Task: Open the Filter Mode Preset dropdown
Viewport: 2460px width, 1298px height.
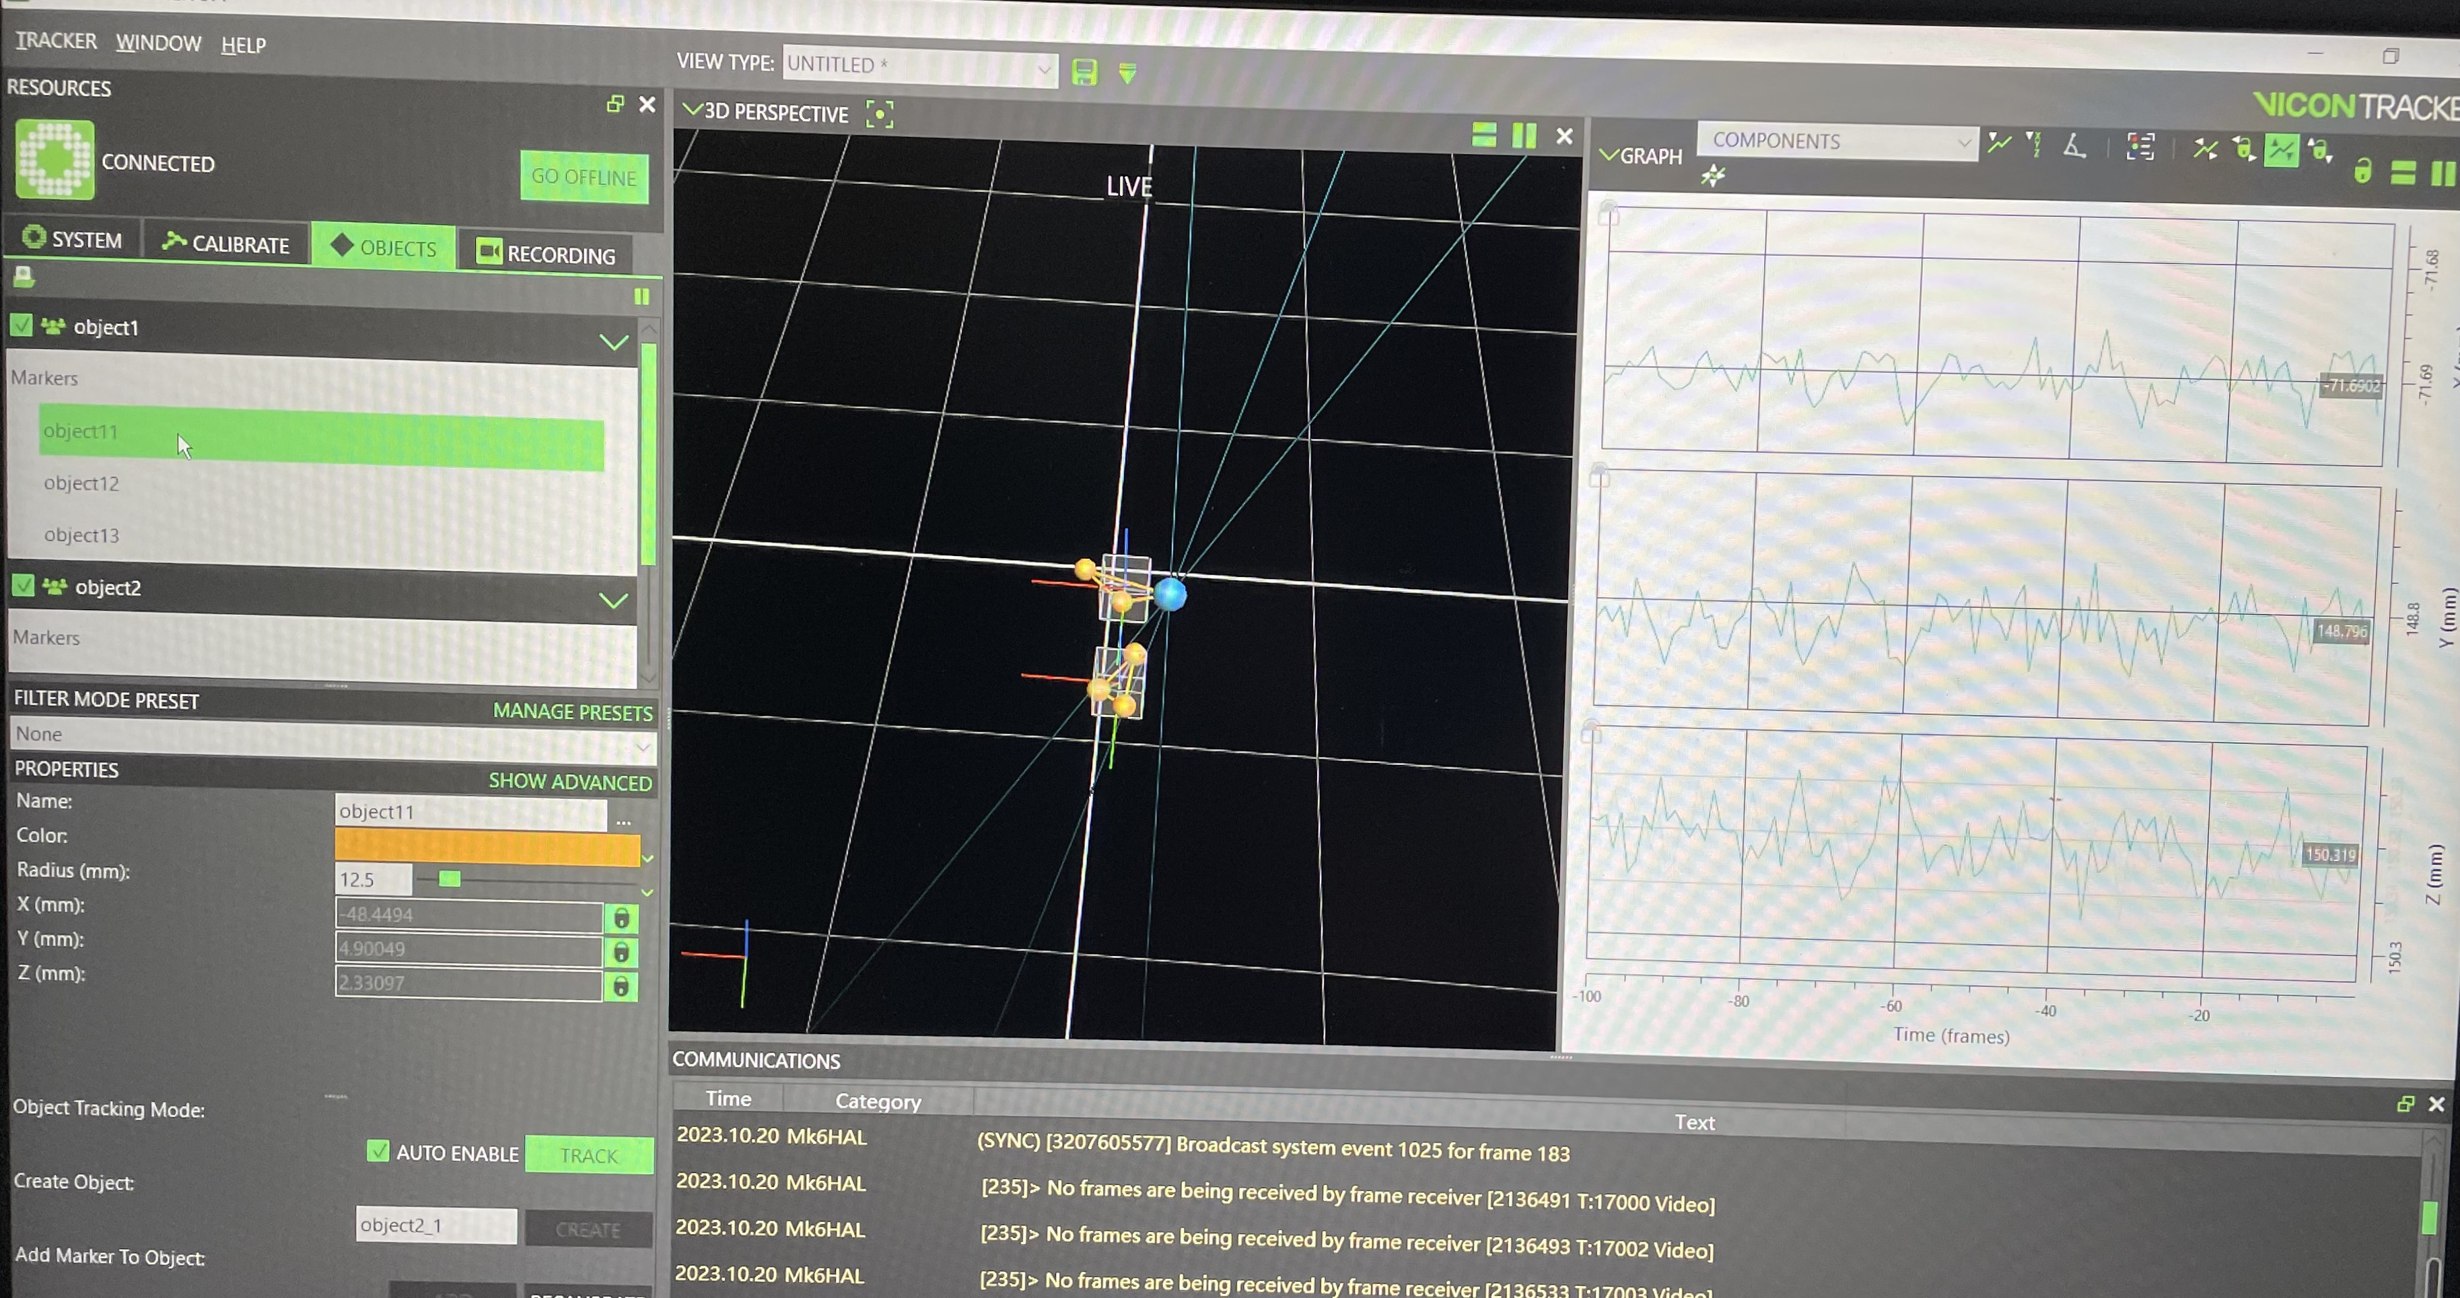Action: [332, 735]
